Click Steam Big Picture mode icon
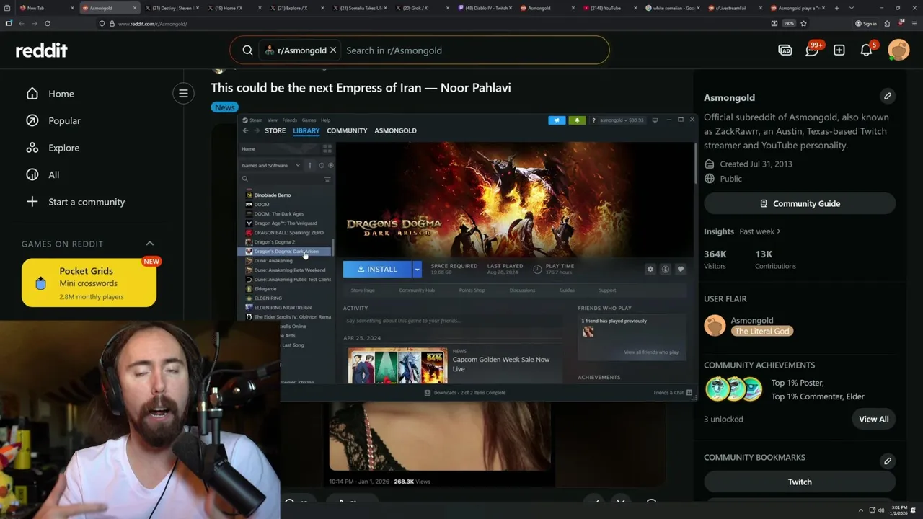Screen dimensions: 923x519 655,120
